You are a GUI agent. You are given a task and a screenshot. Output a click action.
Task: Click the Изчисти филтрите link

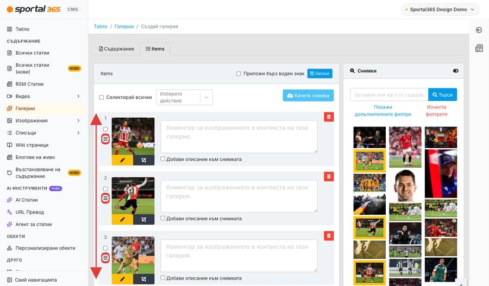coord(436,111)
